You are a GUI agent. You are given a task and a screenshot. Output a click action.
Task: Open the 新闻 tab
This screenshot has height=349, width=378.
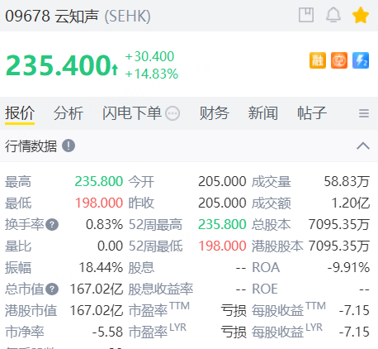pyautogui.click(x=263, y=113)
